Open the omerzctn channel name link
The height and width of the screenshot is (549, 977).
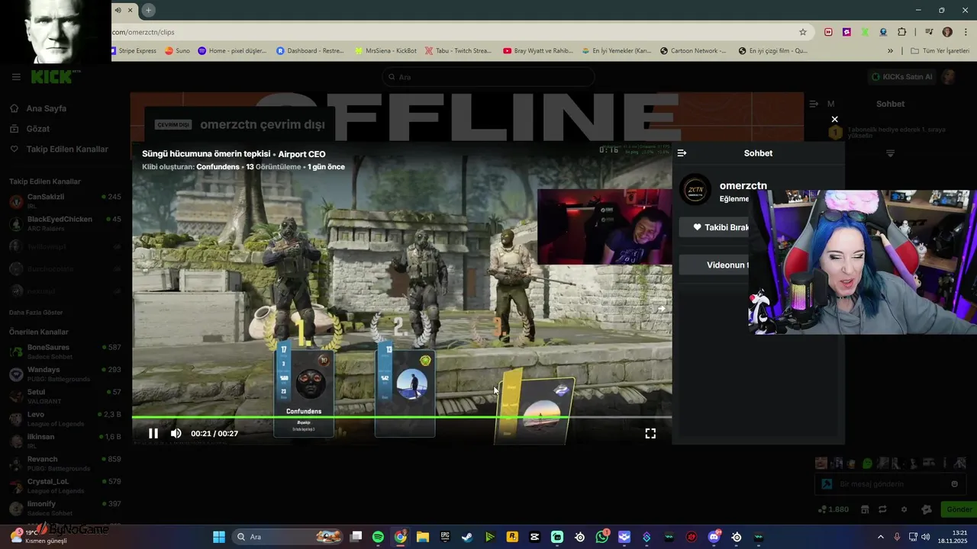(x=743, y=185)
